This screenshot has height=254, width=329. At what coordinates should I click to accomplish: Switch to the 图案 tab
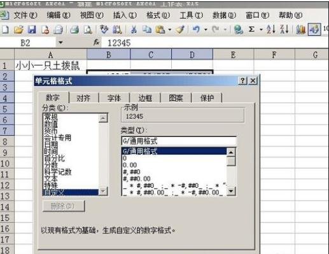[x=176, y=98]
